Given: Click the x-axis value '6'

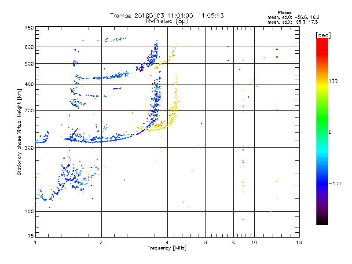Looking at the screenshot, I should [205, 242].
